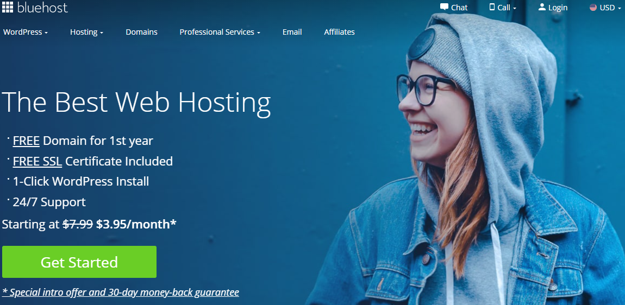Open the Hosting menu
Image resolution: width=625 pixels, height=305 pixels.
pyautogui.click(x=86, y=32)
